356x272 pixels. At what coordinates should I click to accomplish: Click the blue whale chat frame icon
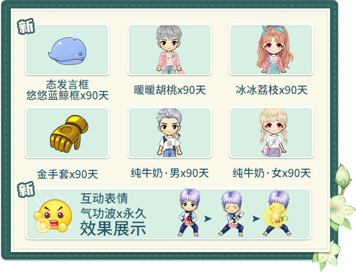pyautogui.click(x=67, y=49)
